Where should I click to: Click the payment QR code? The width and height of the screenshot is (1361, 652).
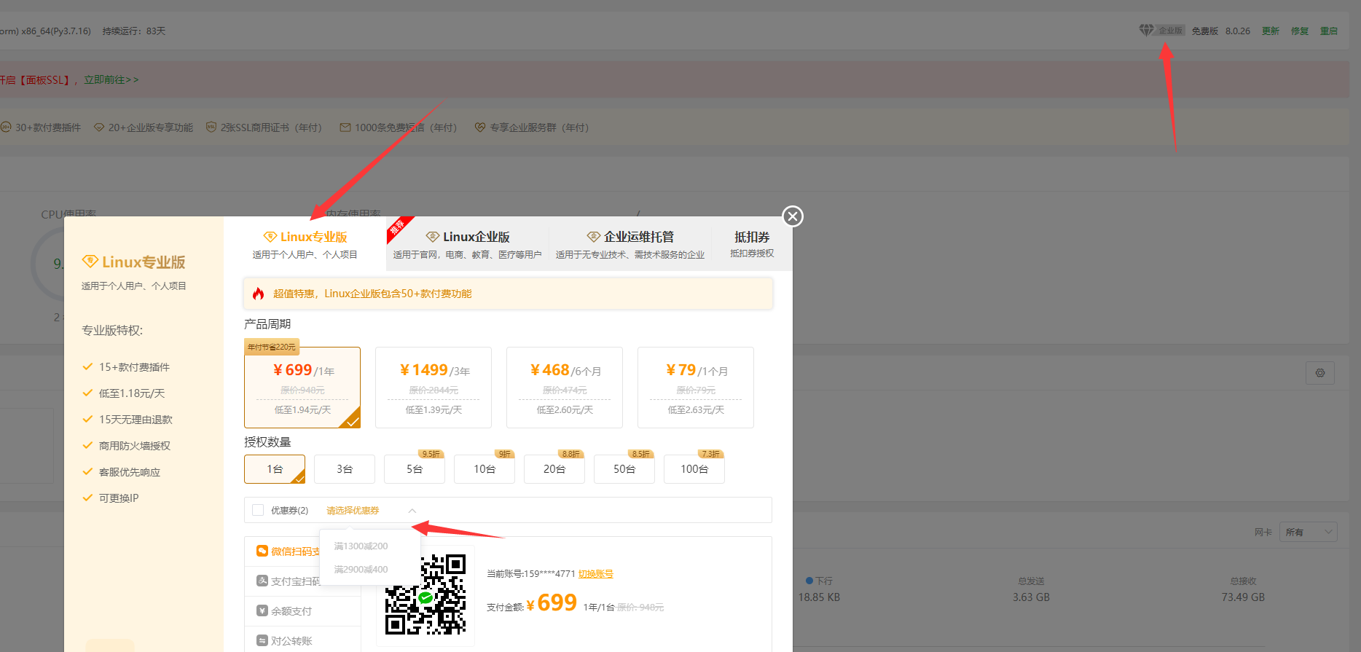[x=425, y=594]
